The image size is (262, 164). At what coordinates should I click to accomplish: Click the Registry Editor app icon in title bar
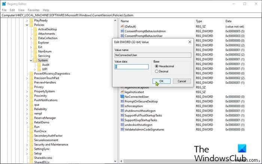coord(4,4)
